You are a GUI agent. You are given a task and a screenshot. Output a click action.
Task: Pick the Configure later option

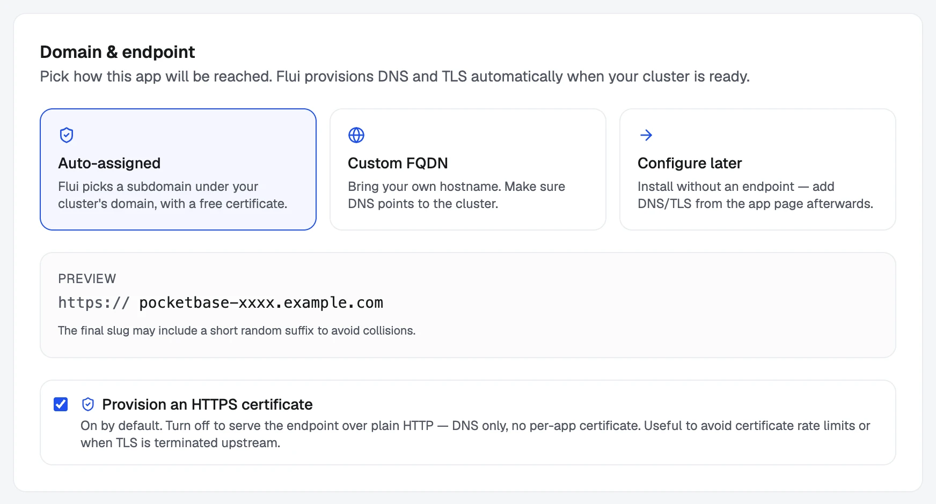[x=758, y=169]
